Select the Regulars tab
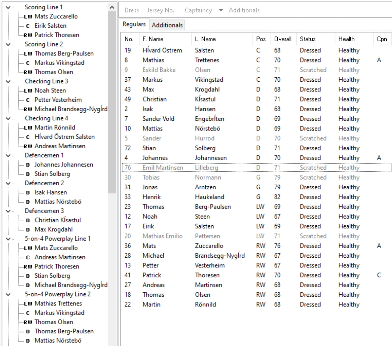The width and height of the screenshot is (392, 346). 134,24
